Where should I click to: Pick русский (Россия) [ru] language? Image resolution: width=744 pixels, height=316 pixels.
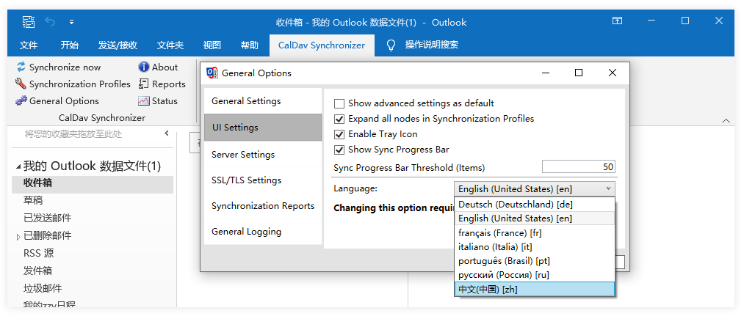(x=535, y=275)
